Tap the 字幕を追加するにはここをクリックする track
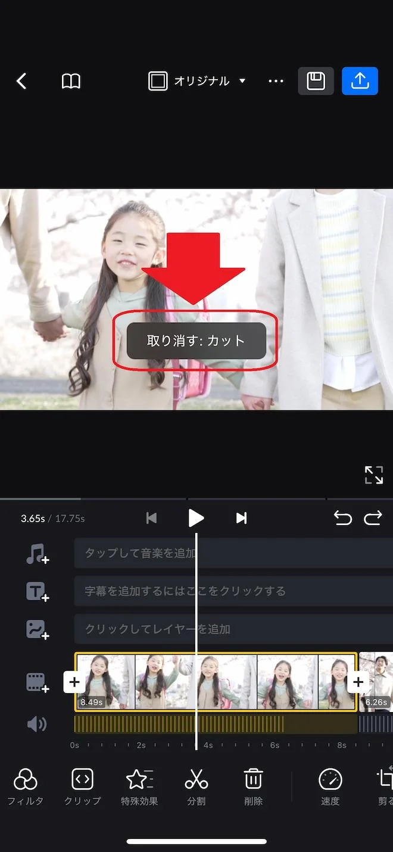The width and height of the screenshot is (393, 852). (233, 591)
